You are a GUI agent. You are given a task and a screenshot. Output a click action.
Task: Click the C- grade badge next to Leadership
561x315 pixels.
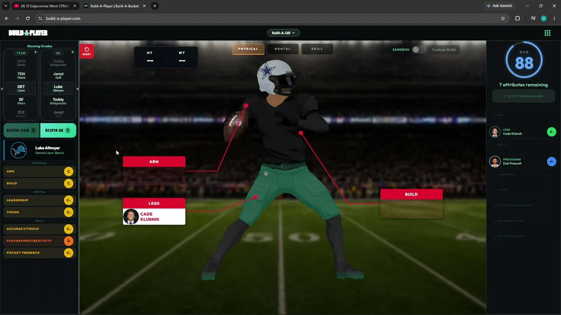click(68, 200)
